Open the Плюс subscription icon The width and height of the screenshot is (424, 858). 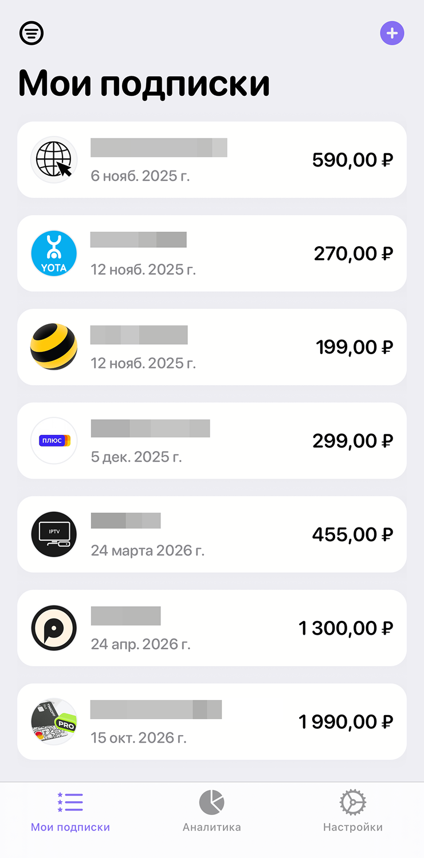[54, 441]
